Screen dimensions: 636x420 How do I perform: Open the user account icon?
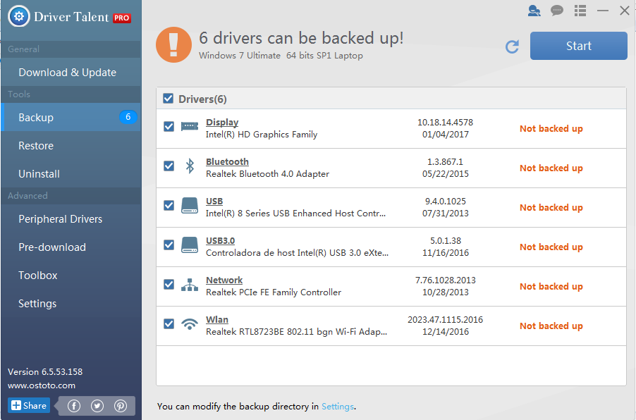[x=534, y=11]
